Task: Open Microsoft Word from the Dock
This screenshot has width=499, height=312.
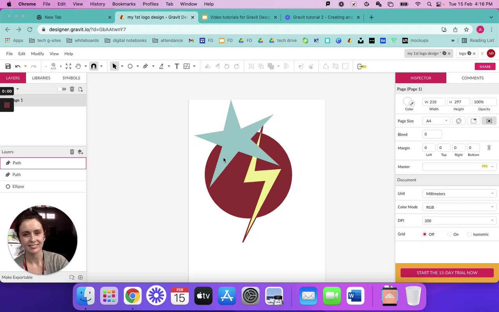Action: click(355, 296)
